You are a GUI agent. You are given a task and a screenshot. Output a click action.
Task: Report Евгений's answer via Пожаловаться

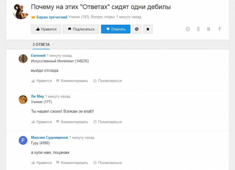click(x=108, y=81)
